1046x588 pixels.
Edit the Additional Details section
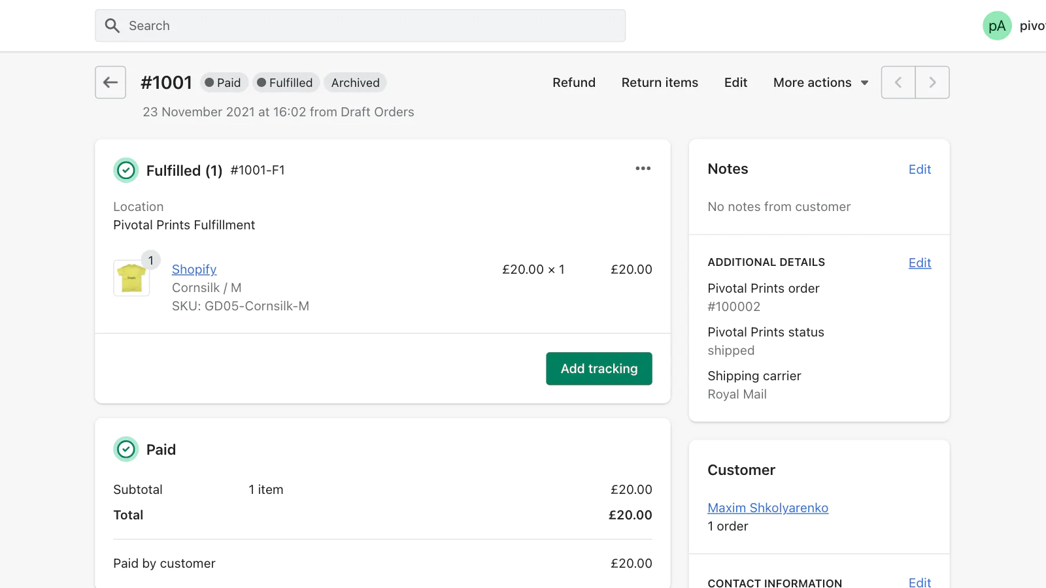click(x=919, y=263)
